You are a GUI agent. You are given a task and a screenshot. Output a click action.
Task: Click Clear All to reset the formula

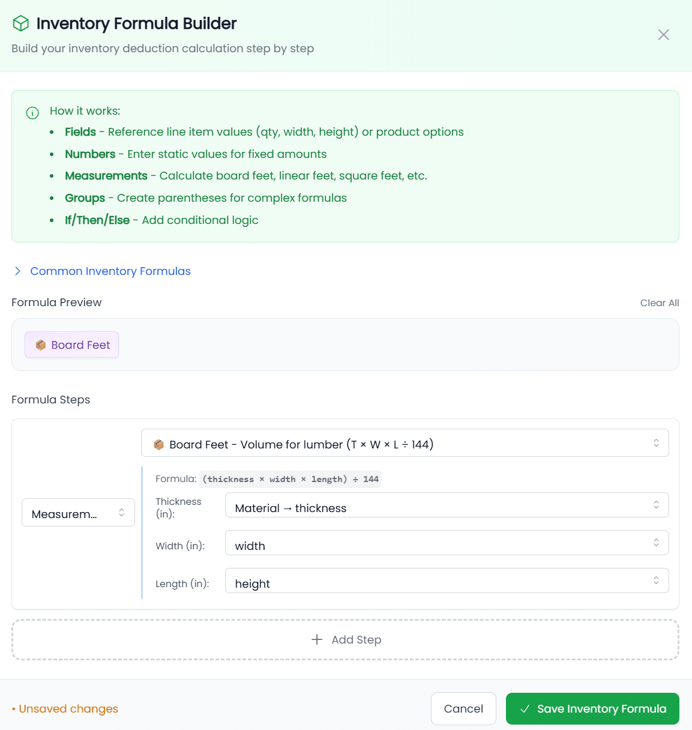tap(659, 303)
